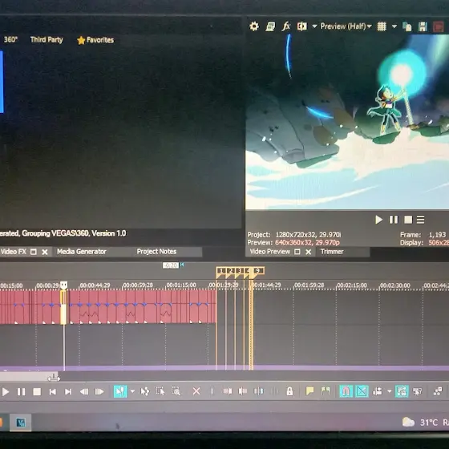Undock the Video Preview window
Screen dimensions: 449x449
click(x=297, y=252)
